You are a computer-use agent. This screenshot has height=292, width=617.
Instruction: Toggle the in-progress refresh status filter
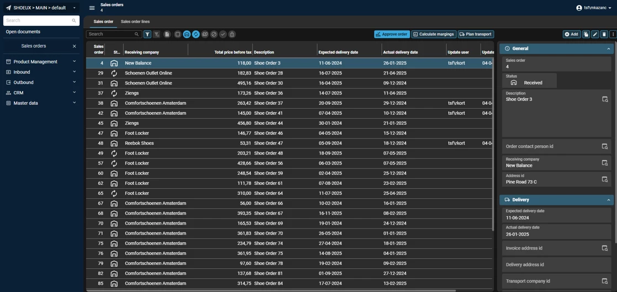pyautogui.click(x=196, y=34)
